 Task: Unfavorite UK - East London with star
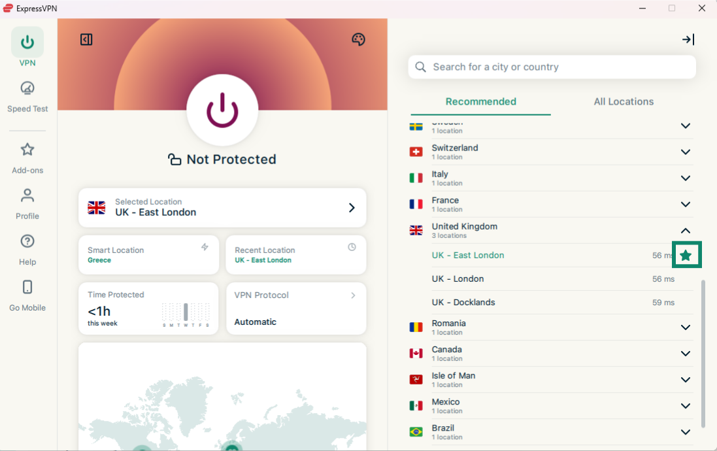[686, 255]
